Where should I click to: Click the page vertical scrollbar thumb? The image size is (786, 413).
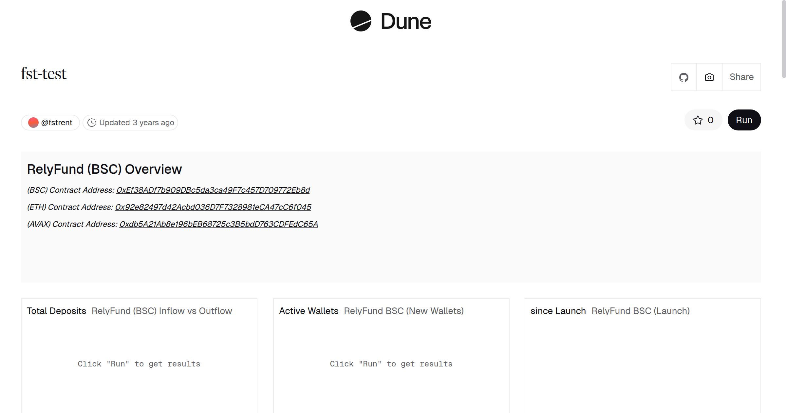coord(783,39)
